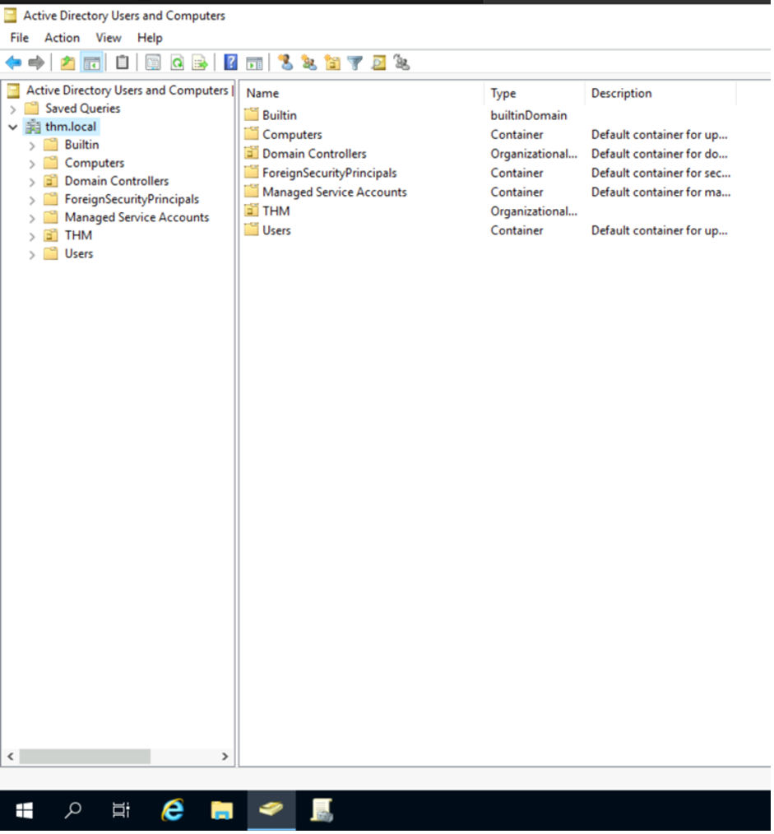
Task: Click the tree pane horizontal scrollbar thumb
Action: (x=85, y=757)
